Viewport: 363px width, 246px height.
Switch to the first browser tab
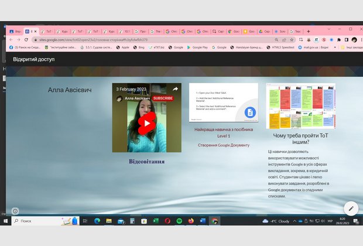coord(16,30)
